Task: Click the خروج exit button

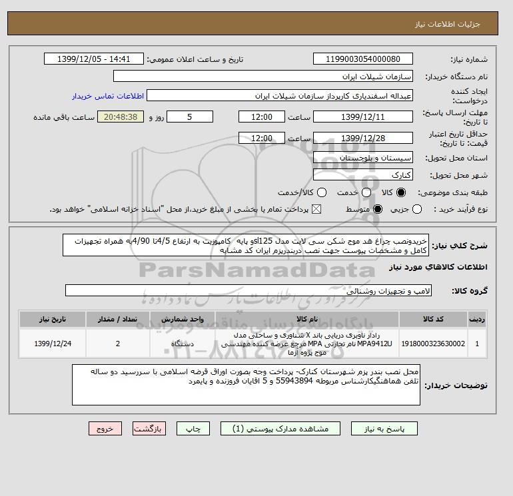Action: click(105, 428)
